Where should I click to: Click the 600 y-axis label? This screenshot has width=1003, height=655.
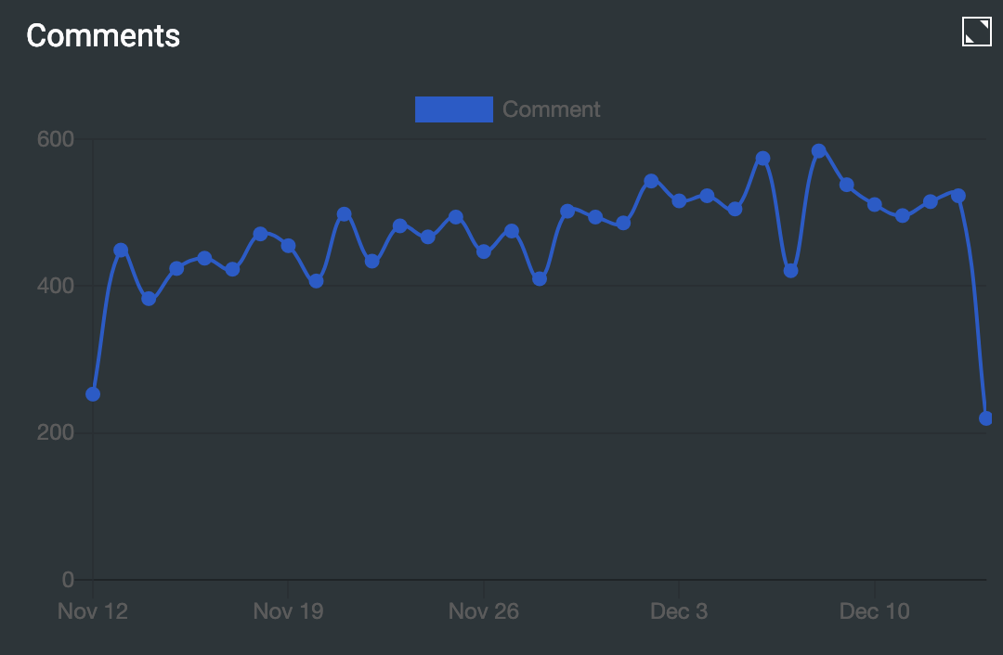(55, 139)
